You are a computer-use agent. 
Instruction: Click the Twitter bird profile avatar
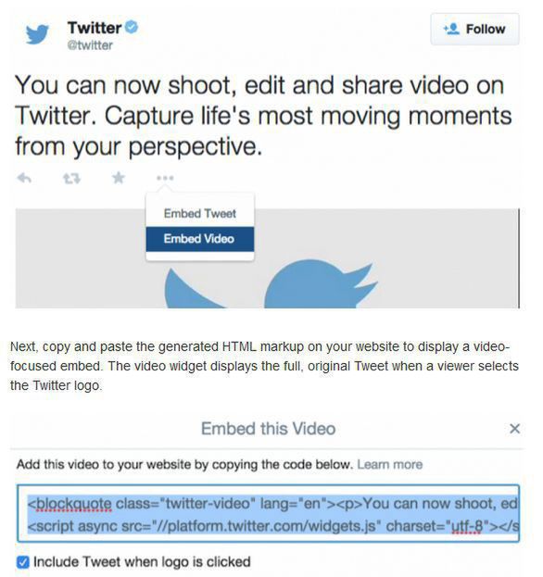click(x=37, y=34)
